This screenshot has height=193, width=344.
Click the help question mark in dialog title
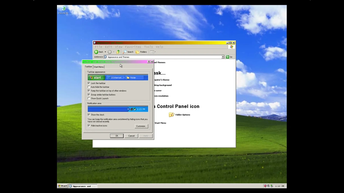(x=149, y=62)
